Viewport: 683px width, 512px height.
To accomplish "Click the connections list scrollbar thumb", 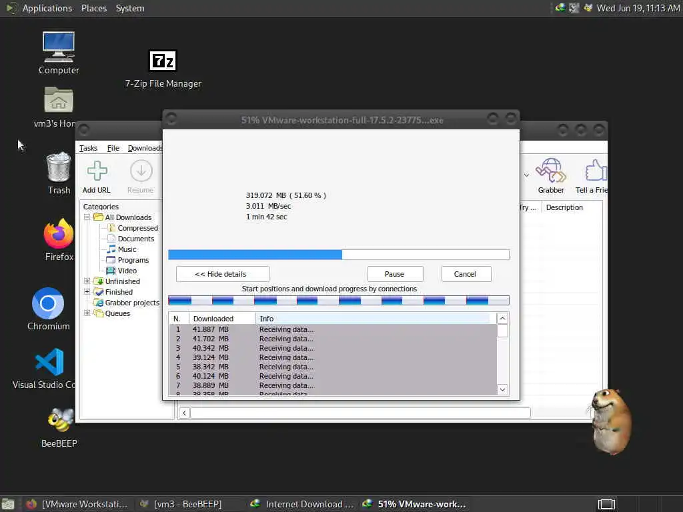I will (x=502, y=331).
